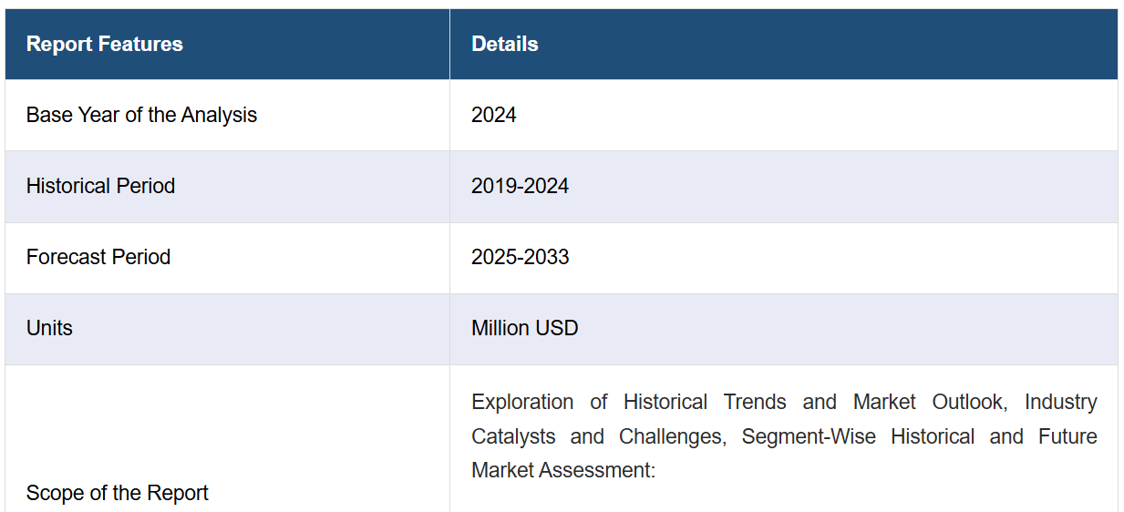The image size is (1124, 512).
Task: Click the word Segment-Wise in scope description
Action: [809, 436]
